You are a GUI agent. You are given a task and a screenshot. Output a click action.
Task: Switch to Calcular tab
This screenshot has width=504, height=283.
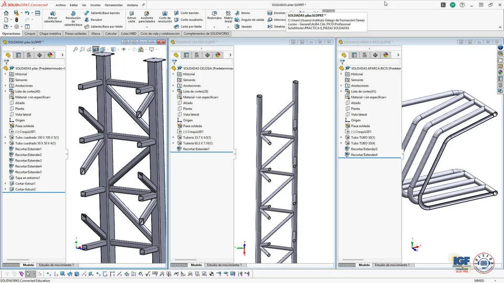pos(111,34)
